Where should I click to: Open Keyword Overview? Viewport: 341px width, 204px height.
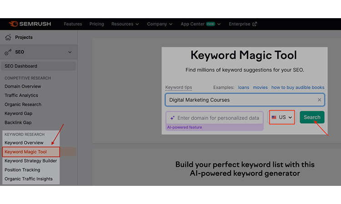[x=24, y=143]
